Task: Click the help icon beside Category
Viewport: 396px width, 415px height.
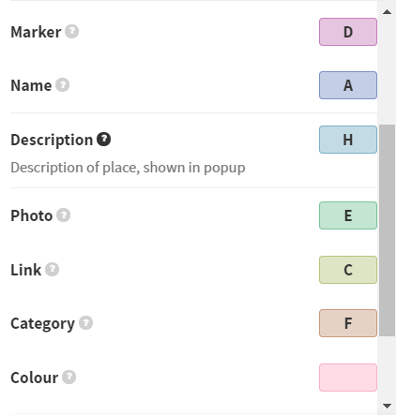Action: click(x=85, y=323)
